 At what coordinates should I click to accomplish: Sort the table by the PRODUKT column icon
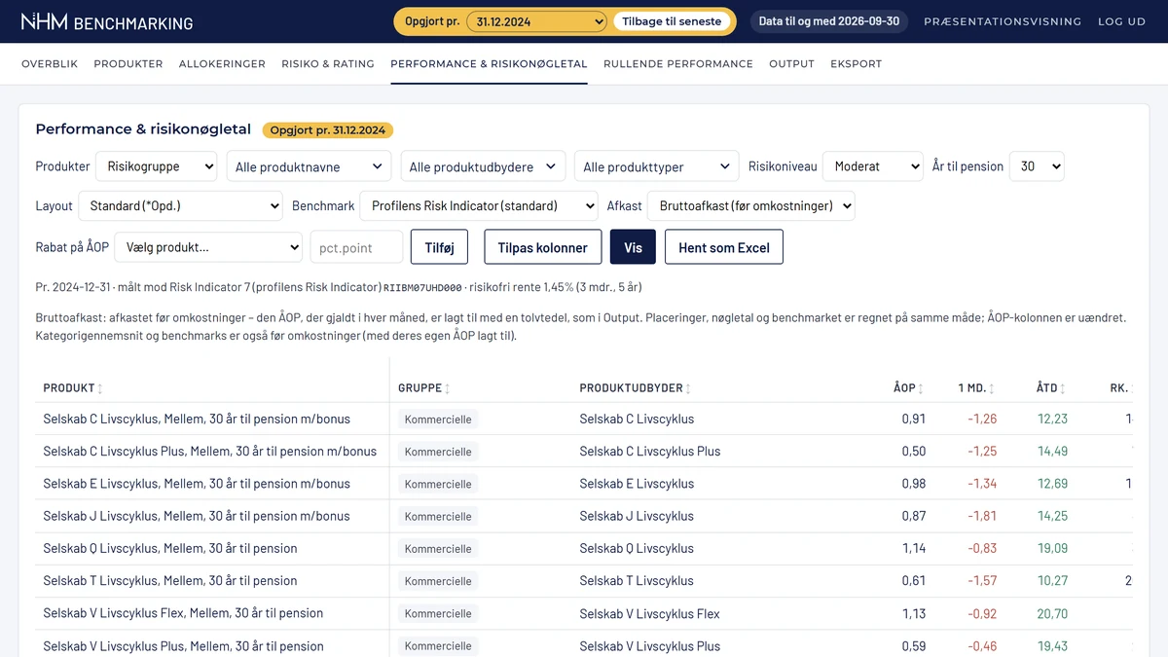[100, 388]
